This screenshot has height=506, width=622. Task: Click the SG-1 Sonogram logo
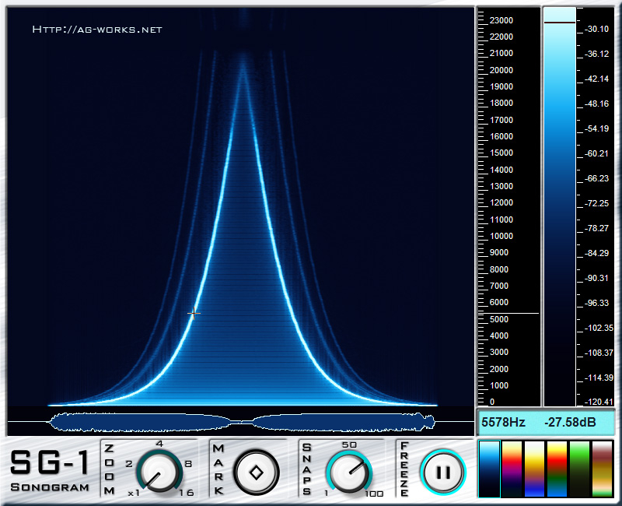pos(49,471)
